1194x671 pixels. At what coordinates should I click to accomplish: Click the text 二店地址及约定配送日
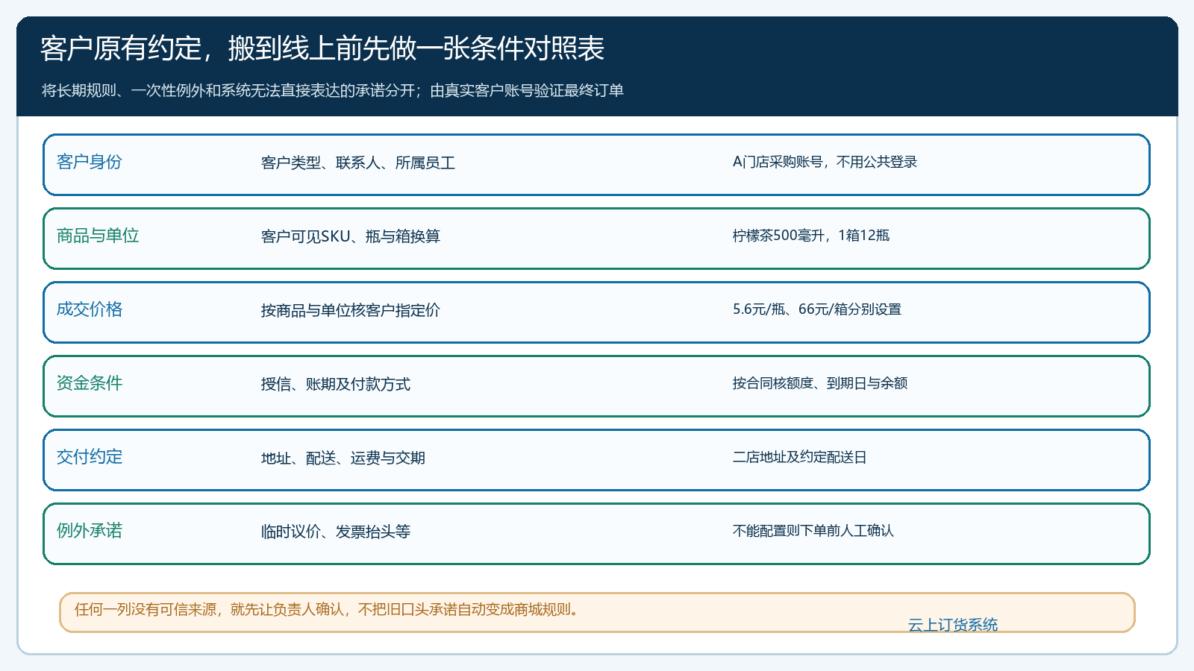pos(800,457)
